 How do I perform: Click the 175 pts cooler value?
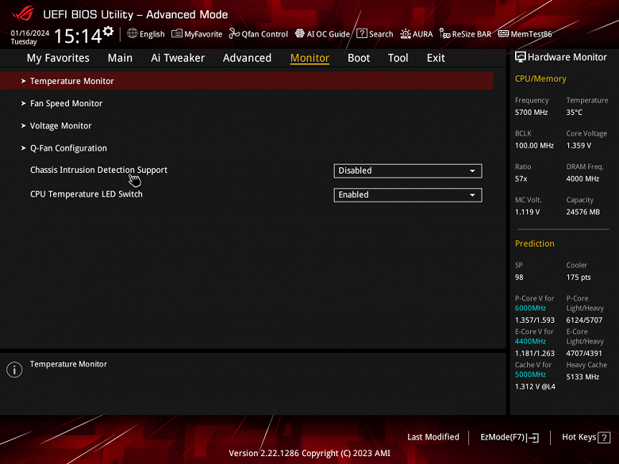[x=579, y=278]
